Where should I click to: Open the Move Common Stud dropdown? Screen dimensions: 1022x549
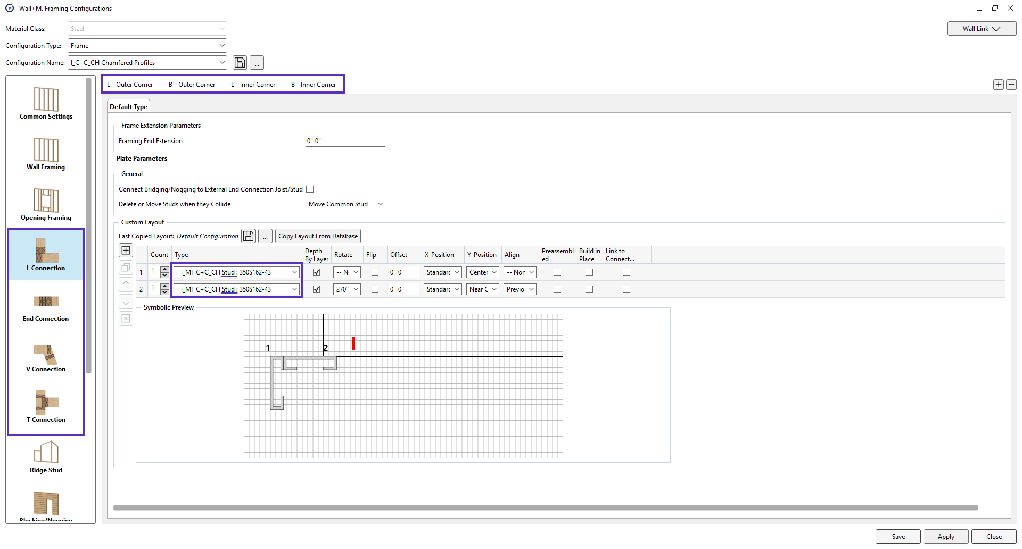tap(345, 204)
